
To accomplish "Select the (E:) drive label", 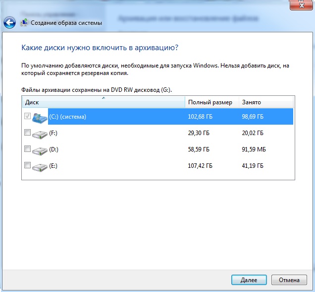I will (53, 166).
